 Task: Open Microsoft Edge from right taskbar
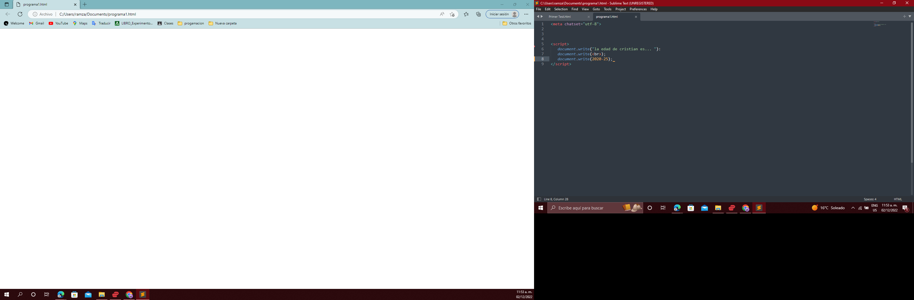(x=677, y=208)
